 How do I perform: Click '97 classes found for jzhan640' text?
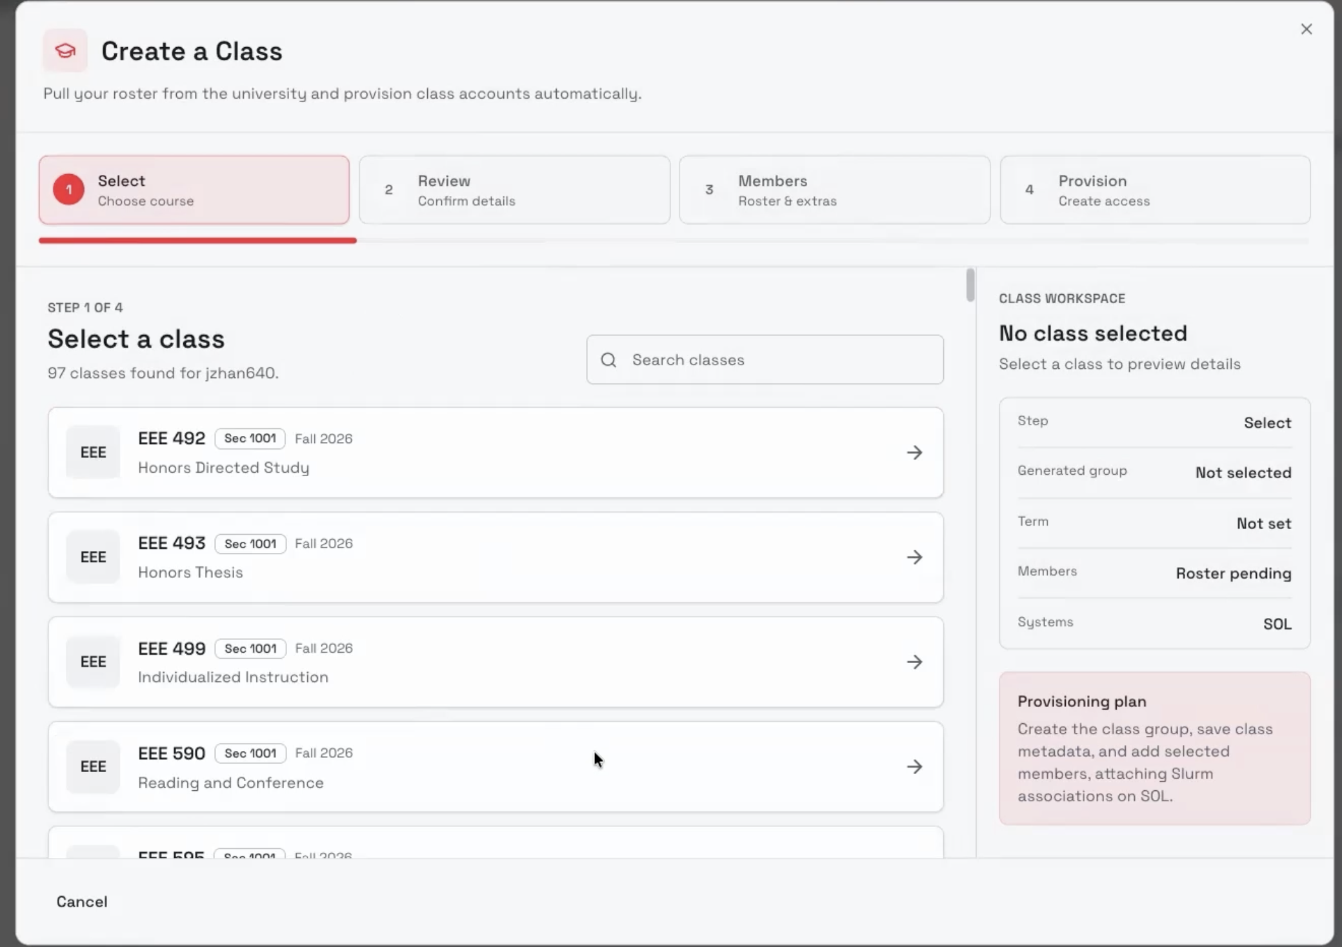click(x=163, y=373)
